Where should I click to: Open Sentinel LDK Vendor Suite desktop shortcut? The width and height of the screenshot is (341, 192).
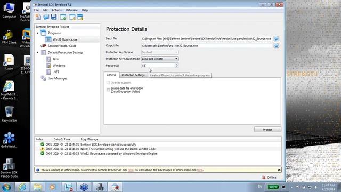point(9,168)
